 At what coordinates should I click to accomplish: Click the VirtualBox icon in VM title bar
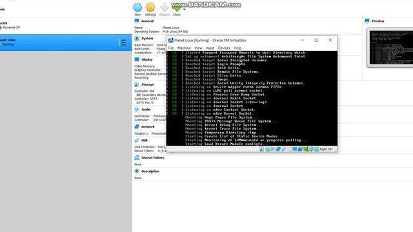170,40
